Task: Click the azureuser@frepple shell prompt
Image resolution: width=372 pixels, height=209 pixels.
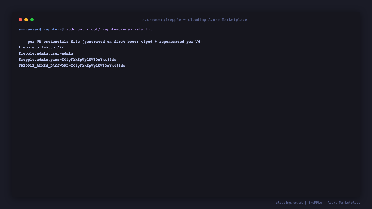Action: point(41,30)
